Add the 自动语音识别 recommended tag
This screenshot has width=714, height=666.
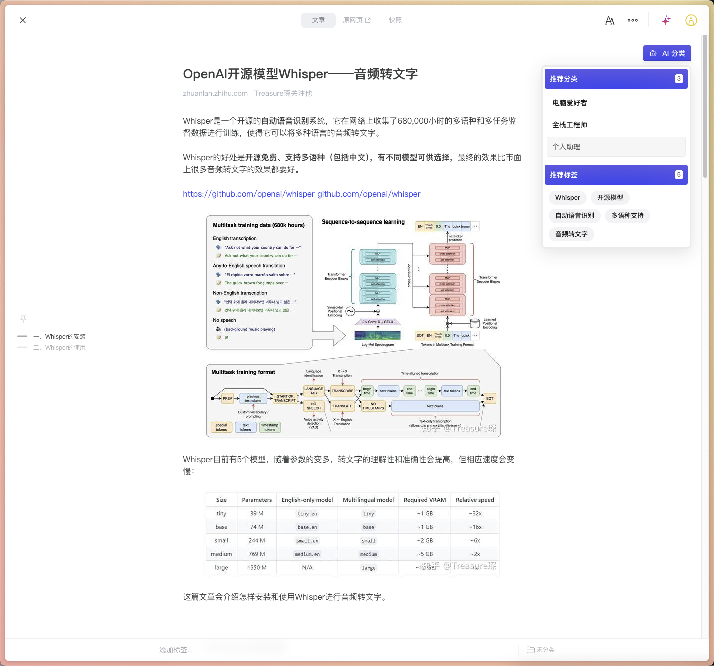pos(574,216)
